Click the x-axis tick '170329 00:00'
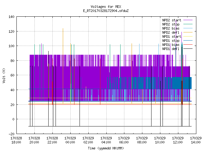 tap(70, 140)
